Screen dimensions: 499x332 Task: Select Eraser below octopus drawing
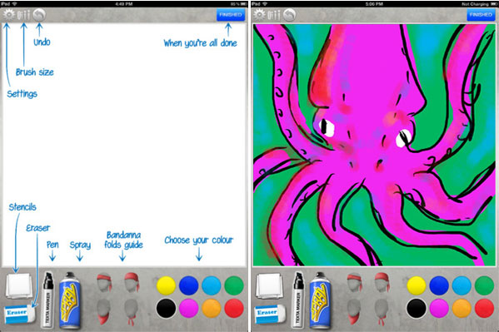point(270,314)
